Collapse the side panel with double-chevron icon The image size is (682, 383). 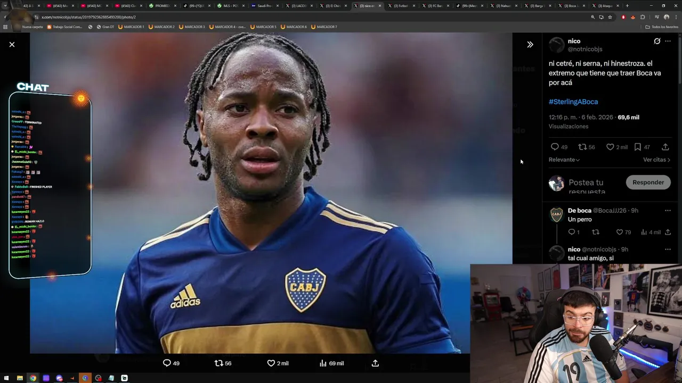(x=530, y=45)
